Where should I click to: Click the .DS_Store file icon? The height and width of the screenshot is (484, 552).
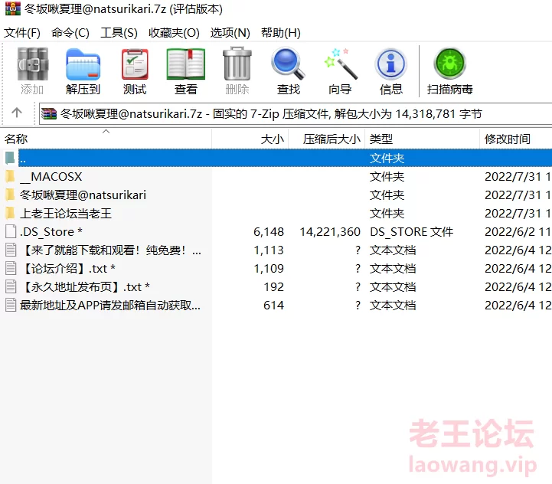[x=11, y=231]
